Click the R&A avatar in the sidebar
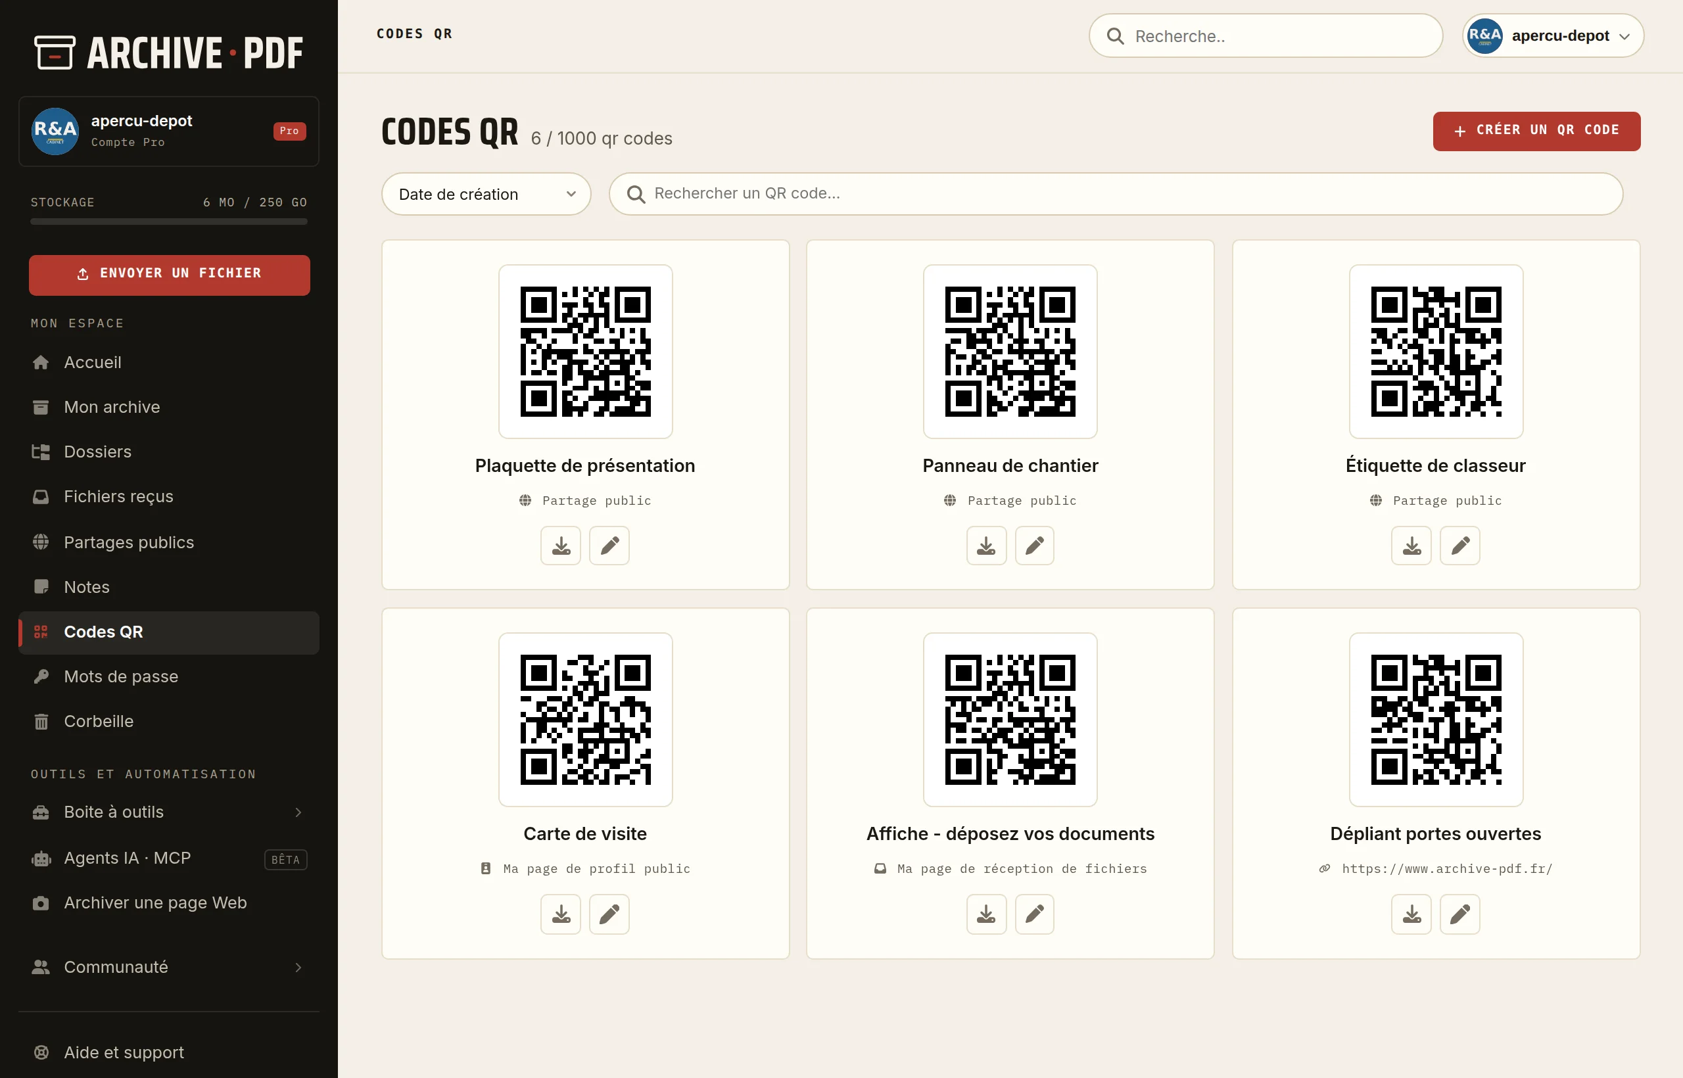 click(55, 131)
